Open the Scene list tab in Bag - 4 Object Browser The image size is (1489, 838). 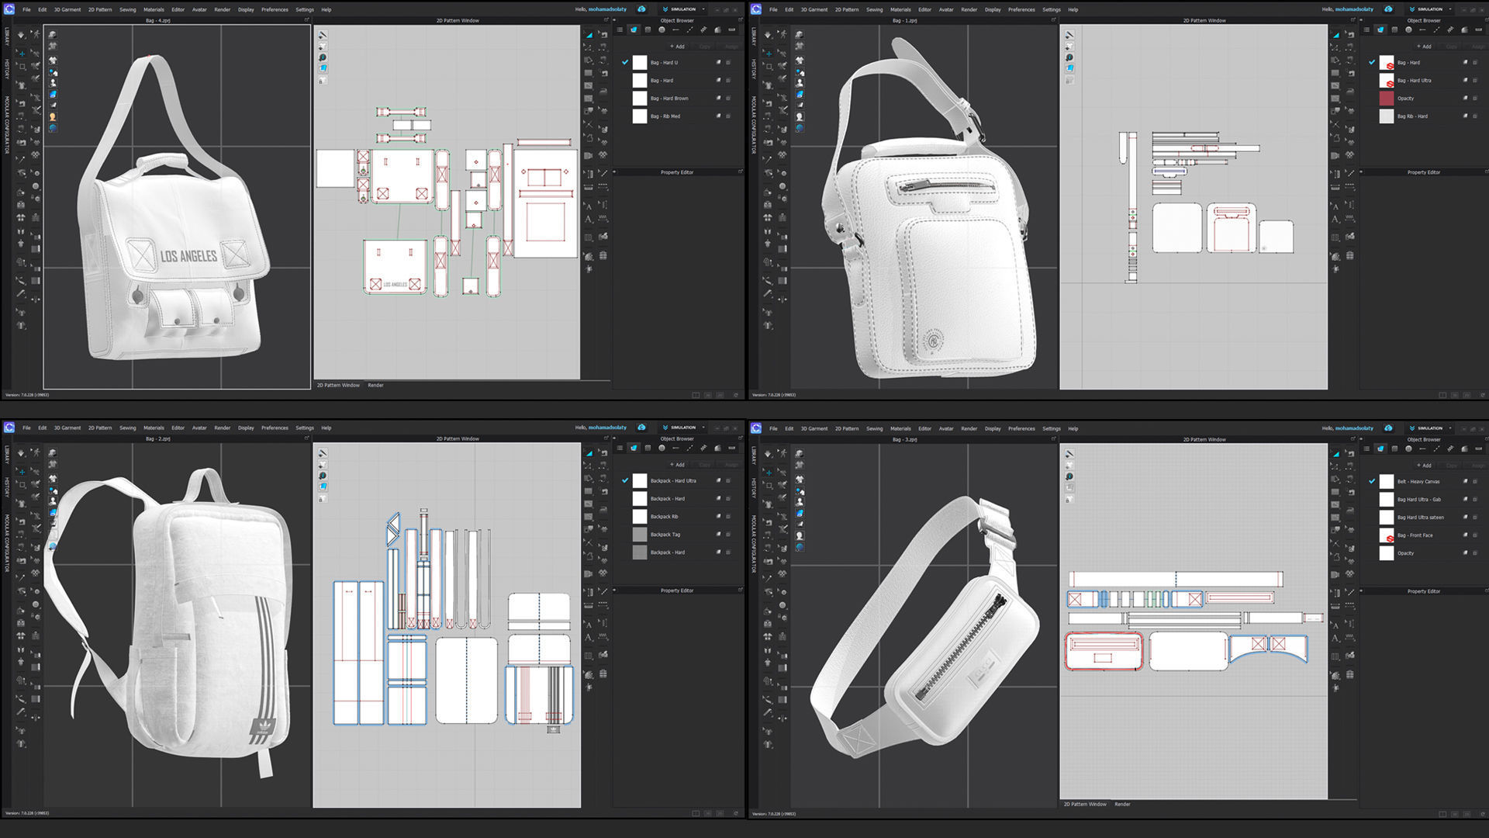pos(620,30)
